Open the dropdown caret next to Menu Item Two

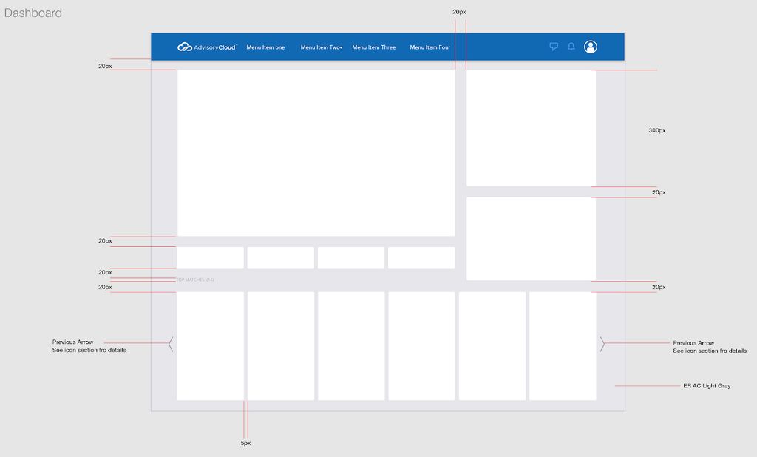coord(340,46)
